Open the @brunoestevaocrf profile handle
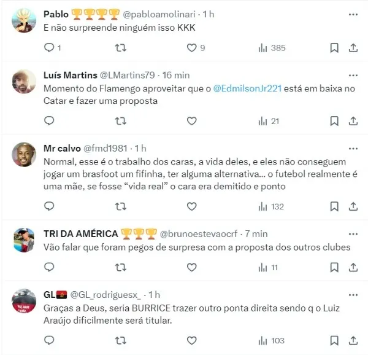This screenshot has height=355, width=368. pos(199,234)
